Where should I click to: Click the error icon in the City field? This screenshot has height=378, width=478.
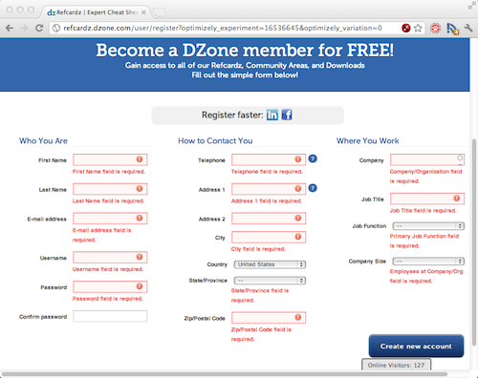(x=298, y=237)
